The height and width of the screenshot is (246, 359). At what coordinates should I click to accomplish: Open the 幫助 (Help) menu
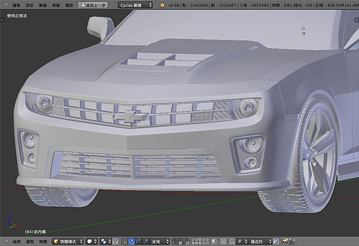[x=69, y=5]
